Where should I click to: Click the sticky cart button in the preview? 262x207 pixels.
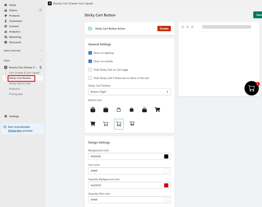point(251,88)
